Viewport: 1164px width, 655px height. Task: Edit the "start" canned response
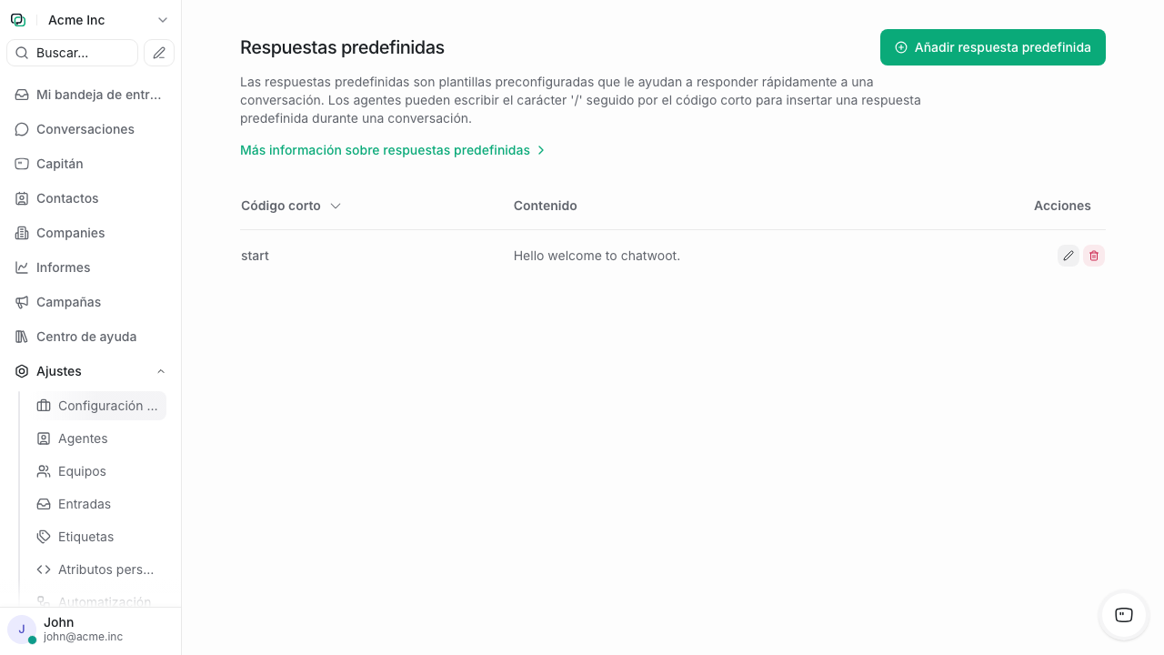coord(1068,256)
